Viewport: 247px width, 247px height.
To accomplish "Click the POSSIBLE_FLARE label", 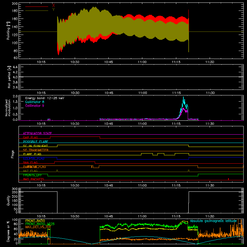I will (36, 142).
